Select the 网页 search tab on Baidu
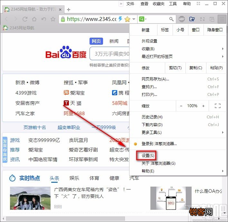 96,41
